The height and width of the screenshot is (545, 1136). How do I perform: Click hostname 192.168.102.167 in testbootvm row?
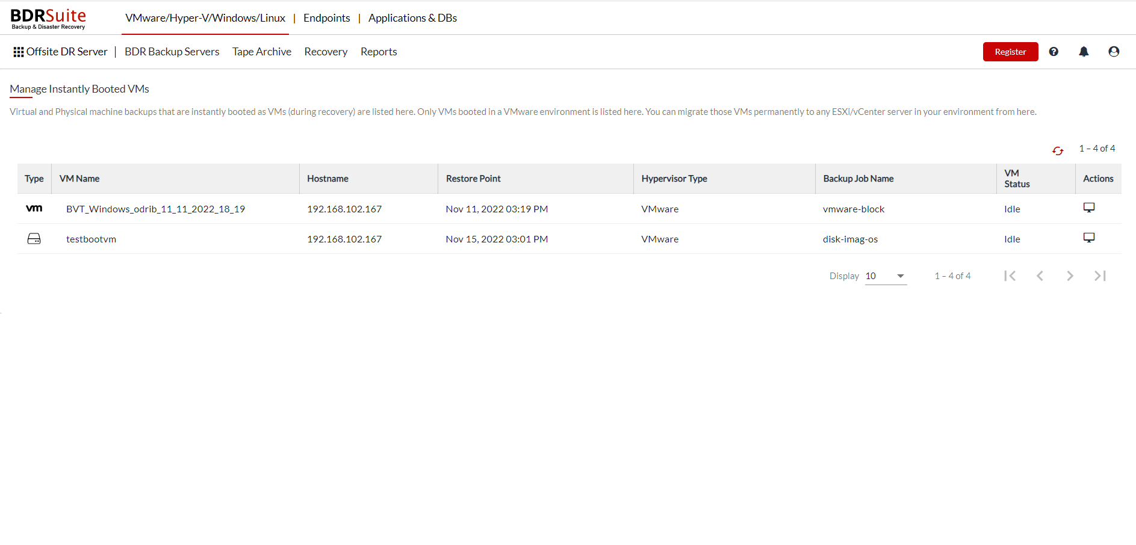[x=344, y=239]
